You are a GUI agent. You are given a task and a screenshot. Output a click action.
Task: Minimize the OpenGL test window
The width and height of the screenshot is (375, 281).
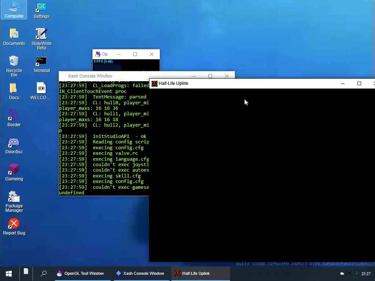(119, 54)
